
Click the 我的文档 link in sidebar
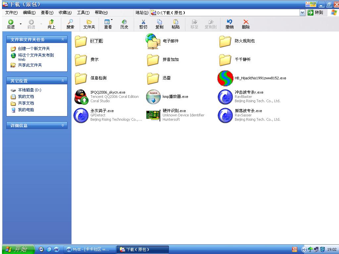tap(26, 97)
